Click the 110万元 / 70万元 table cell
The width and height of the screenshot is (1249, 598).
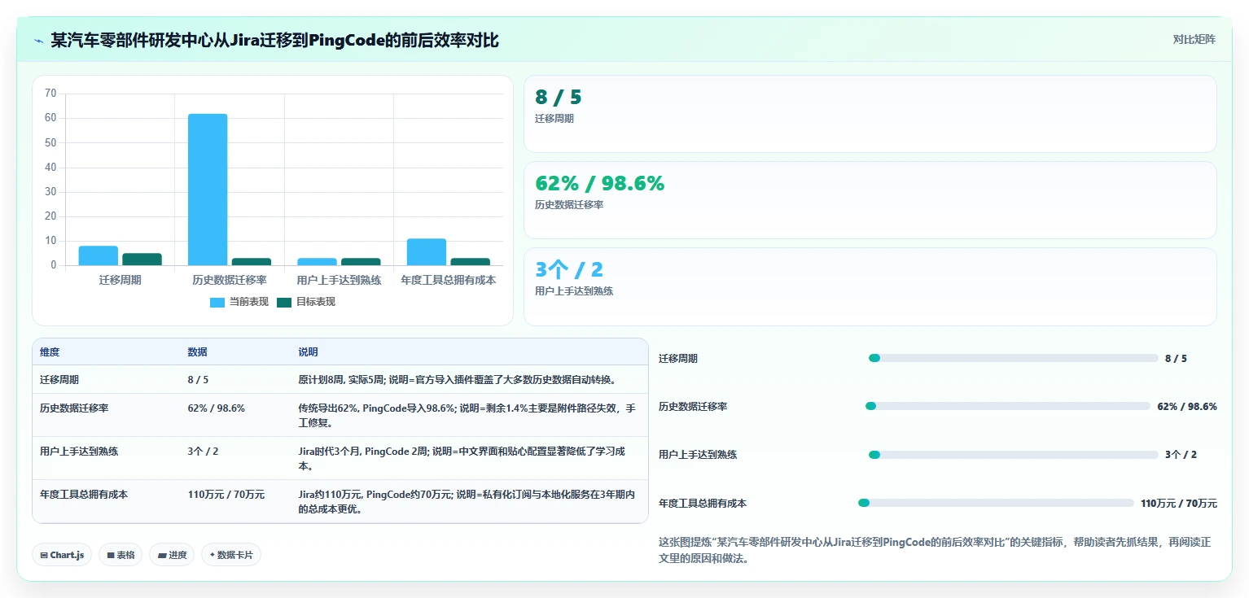226,494
